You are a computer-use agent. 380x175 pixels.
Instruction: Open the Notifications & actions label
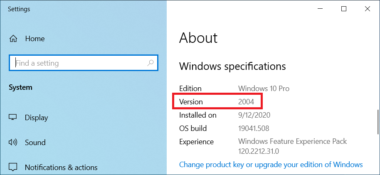61,168
